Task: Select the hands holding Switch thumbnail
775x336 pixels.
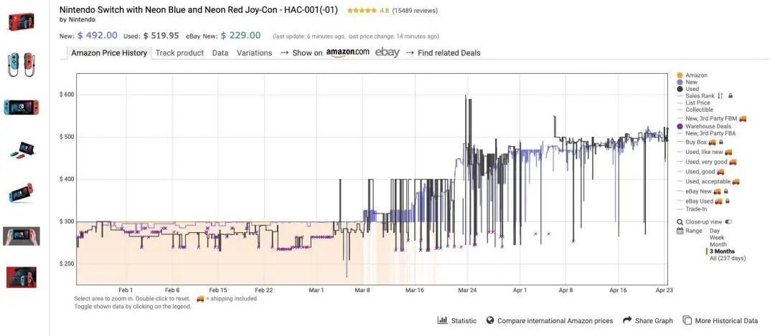Action: coord(22,236)
